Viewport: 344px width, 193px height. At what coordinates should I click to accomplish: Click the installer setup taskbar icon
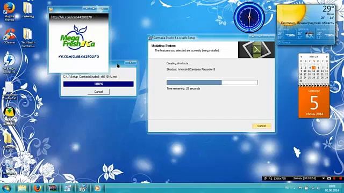pos(83,188)
